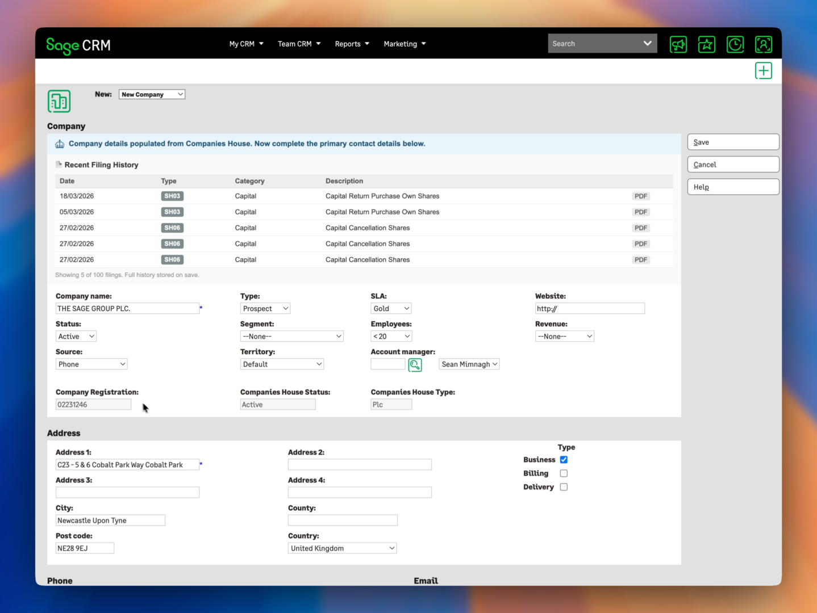Click the document icon beside Recent Filing History
817x613 pixels.
coord(59,164)
